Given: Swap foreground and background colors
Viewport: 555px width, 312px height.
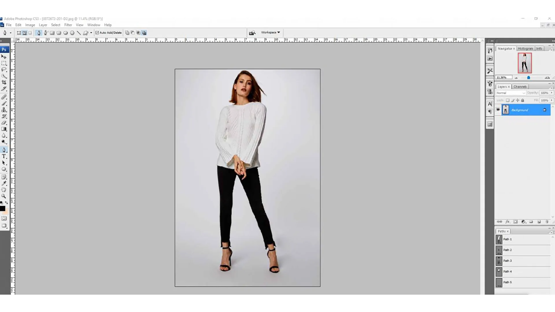Looking at the screenshot, I should [x=6, y=203].
